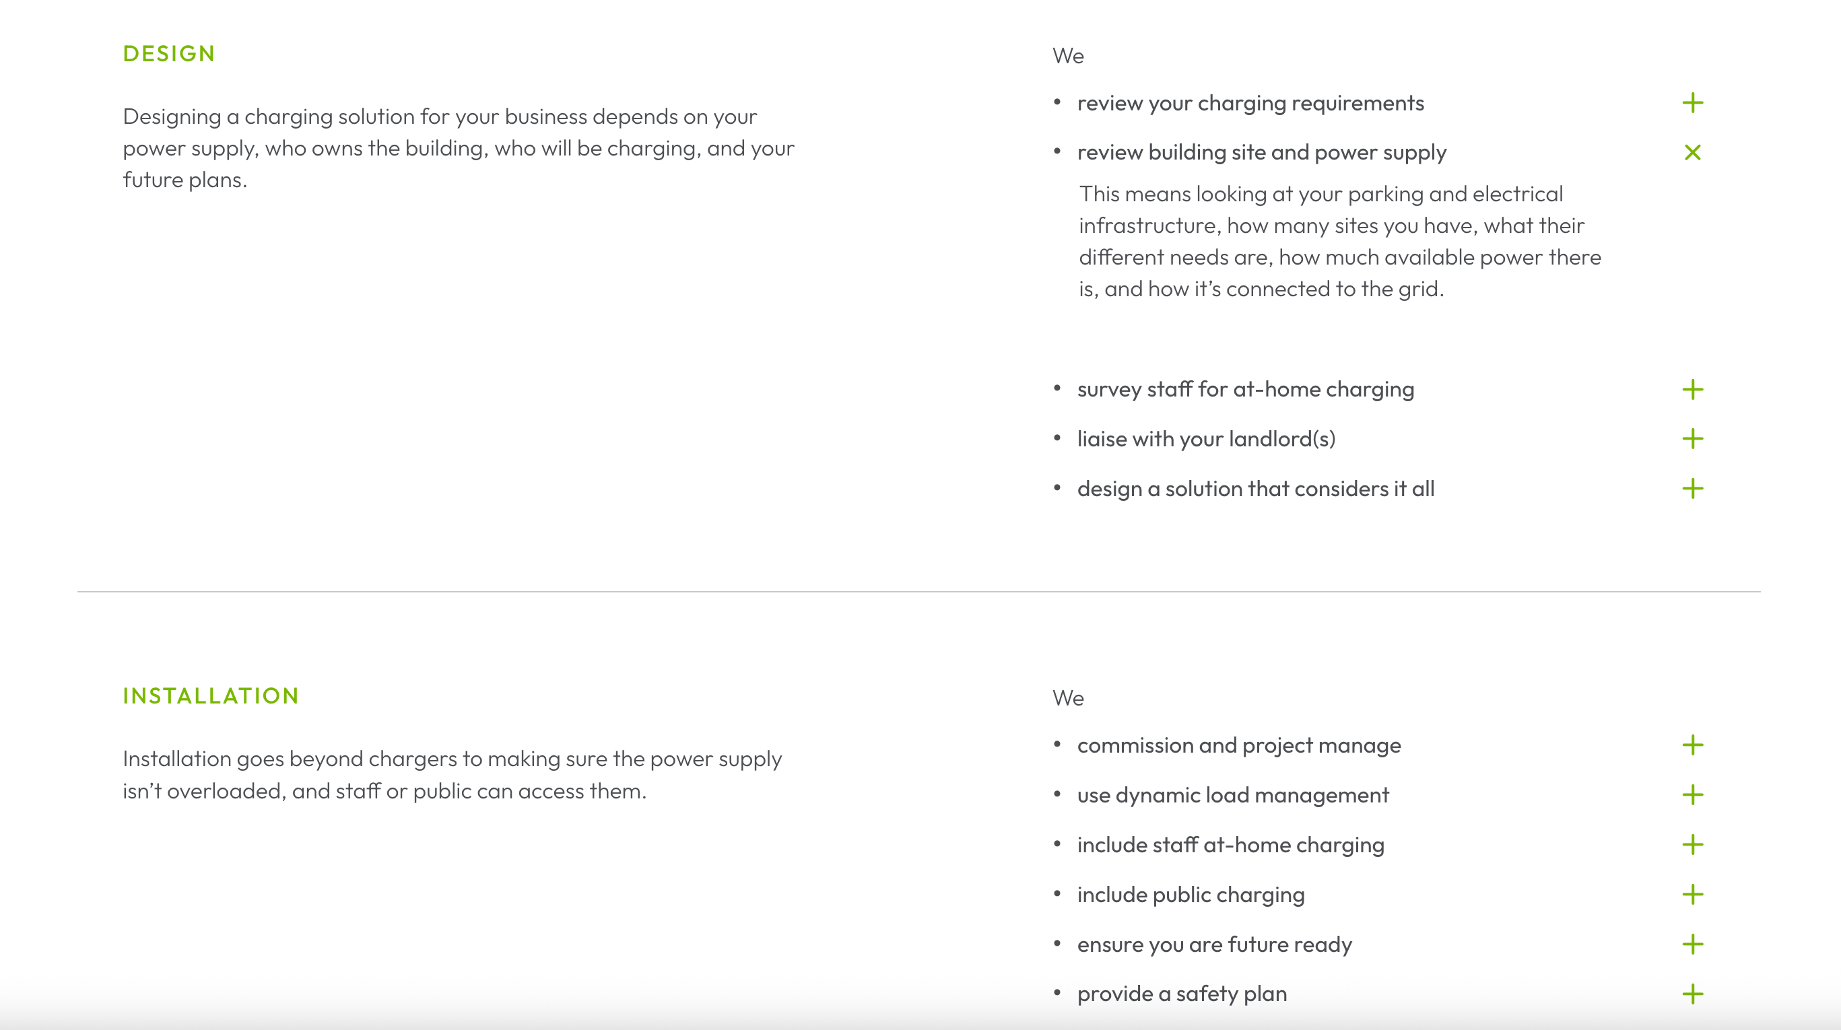Click plus icon next to 'provide a safety plan'
1841x1030 pixels.
click(x=1692, y=994)
